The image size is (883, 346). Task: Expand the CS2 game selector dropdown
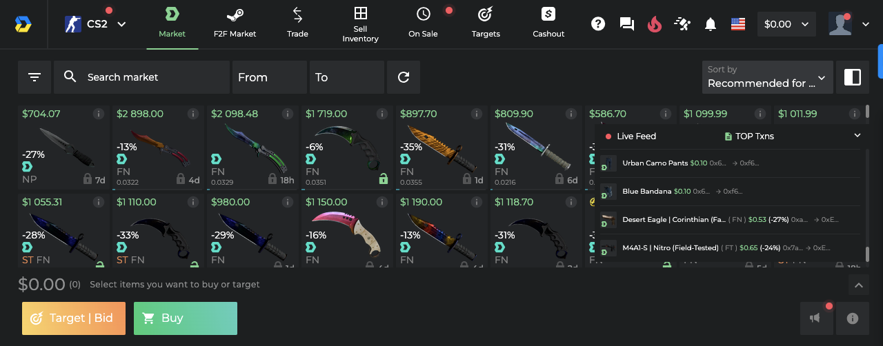tap(95, 24)
